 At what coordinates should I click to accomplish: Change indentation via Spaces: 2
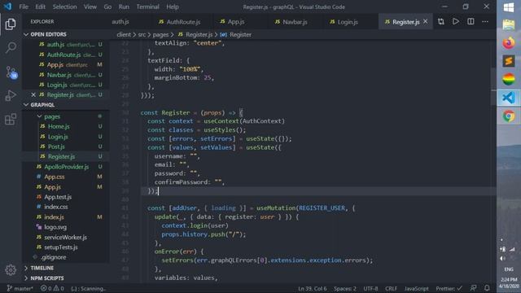tap(345, 288)
